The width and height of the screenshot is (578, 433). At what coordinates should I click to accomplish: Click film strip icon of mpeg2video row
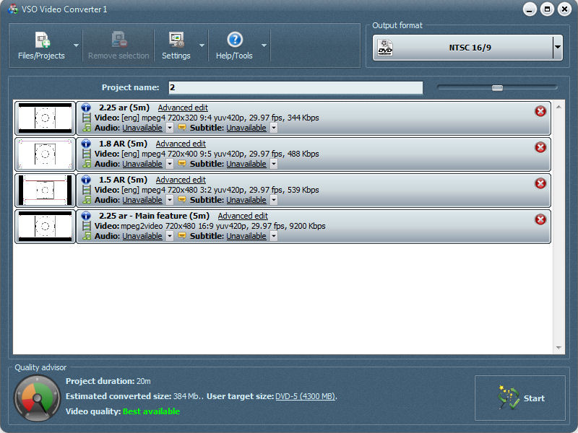[86, 226]
